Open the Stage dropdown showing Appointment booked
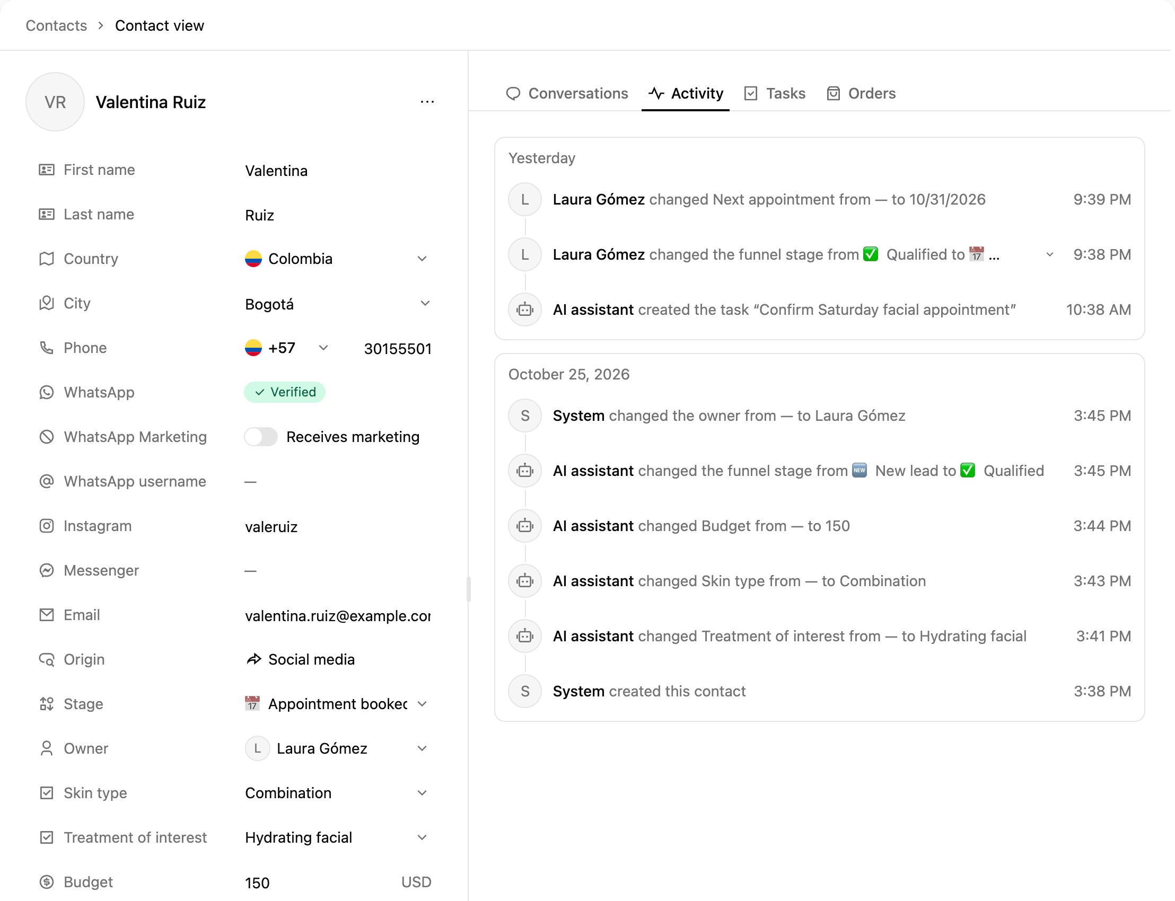 click(x=337, y=704)
